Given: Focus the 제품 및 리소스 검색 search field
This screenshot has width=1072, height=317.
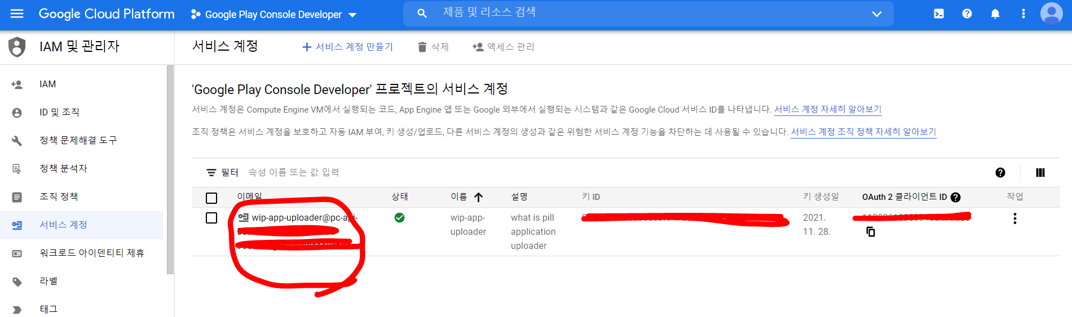Looking at the screenshot, I should (649, 12).
